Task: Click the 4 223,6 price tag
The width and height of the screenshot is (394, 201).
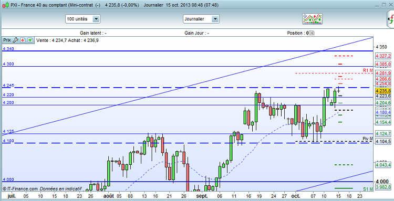Action: [x=383, y=96]
